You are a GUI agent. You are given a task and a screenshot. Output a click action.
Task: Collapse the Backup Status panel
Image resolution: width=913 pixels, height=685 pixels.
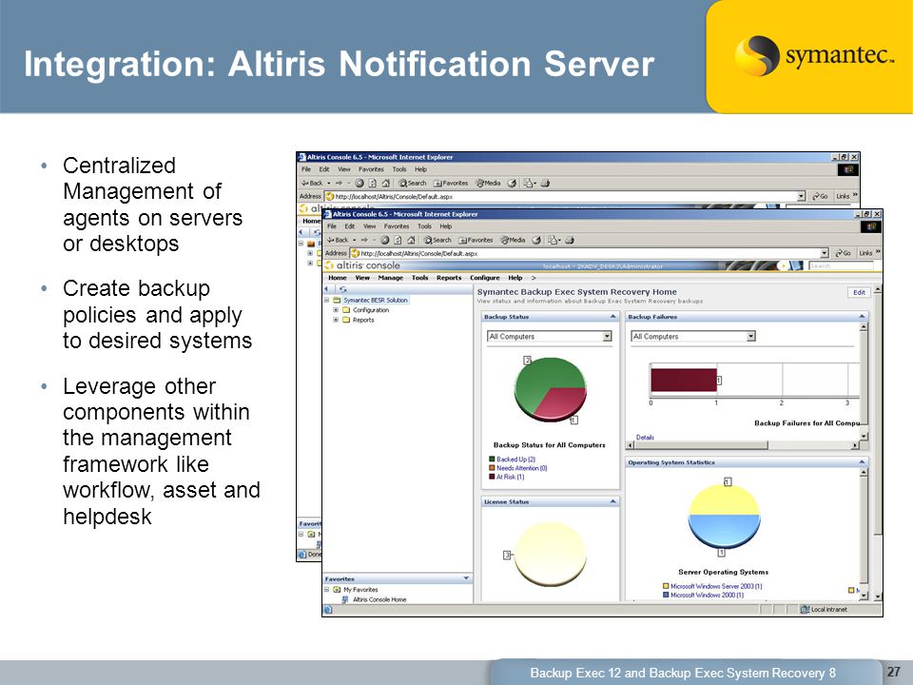tap(613, 316)
